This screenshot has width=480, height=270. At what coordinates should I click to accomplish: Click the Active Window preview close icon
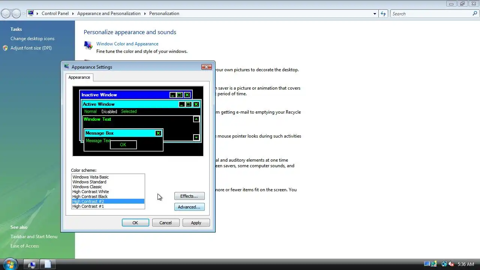tap(196, 104)
